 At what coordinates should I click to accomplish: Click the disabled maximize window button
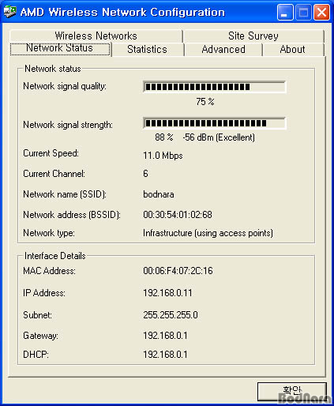point(303,12)
